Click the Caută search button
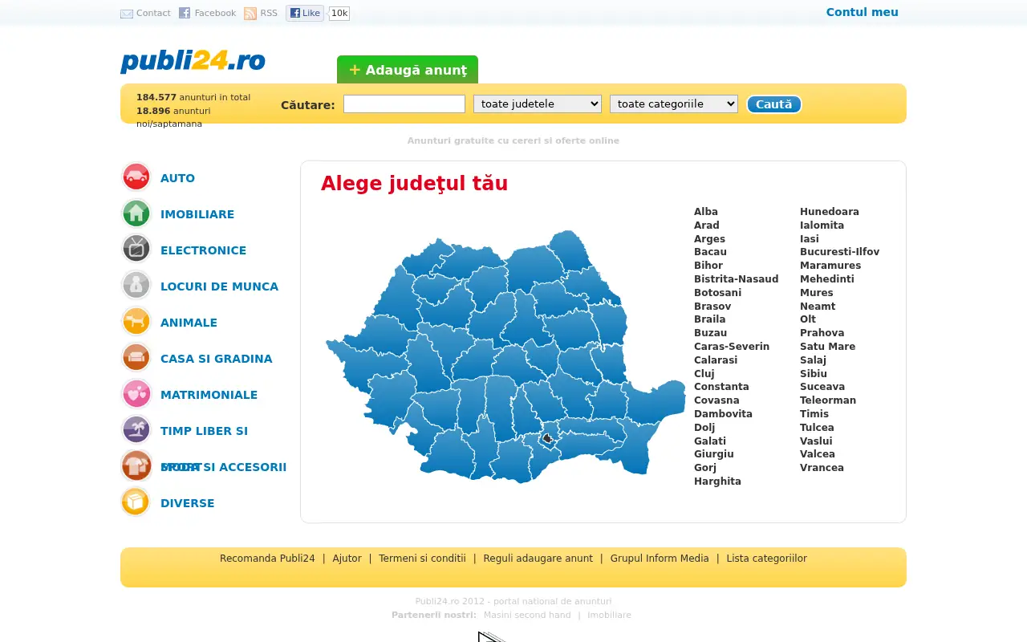This screenshot has width=1027, height=642. point(774,104)
